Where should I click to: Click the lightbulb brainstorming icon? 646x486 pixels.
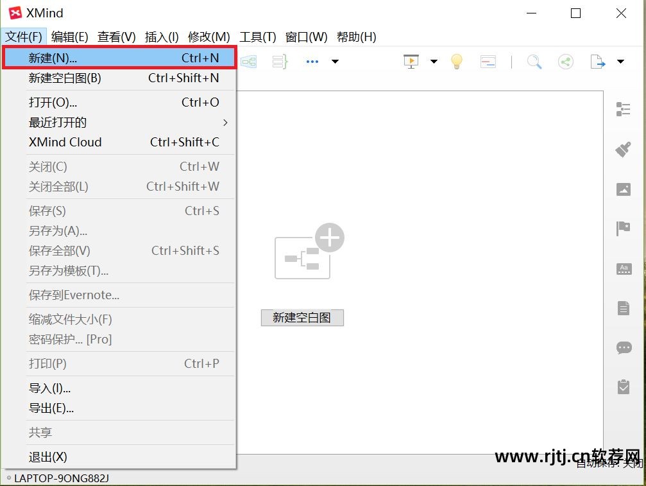click(456, 61)
